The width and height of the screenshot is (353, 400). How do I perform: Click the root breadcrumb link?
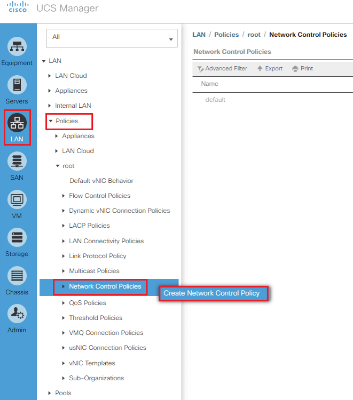254,35
